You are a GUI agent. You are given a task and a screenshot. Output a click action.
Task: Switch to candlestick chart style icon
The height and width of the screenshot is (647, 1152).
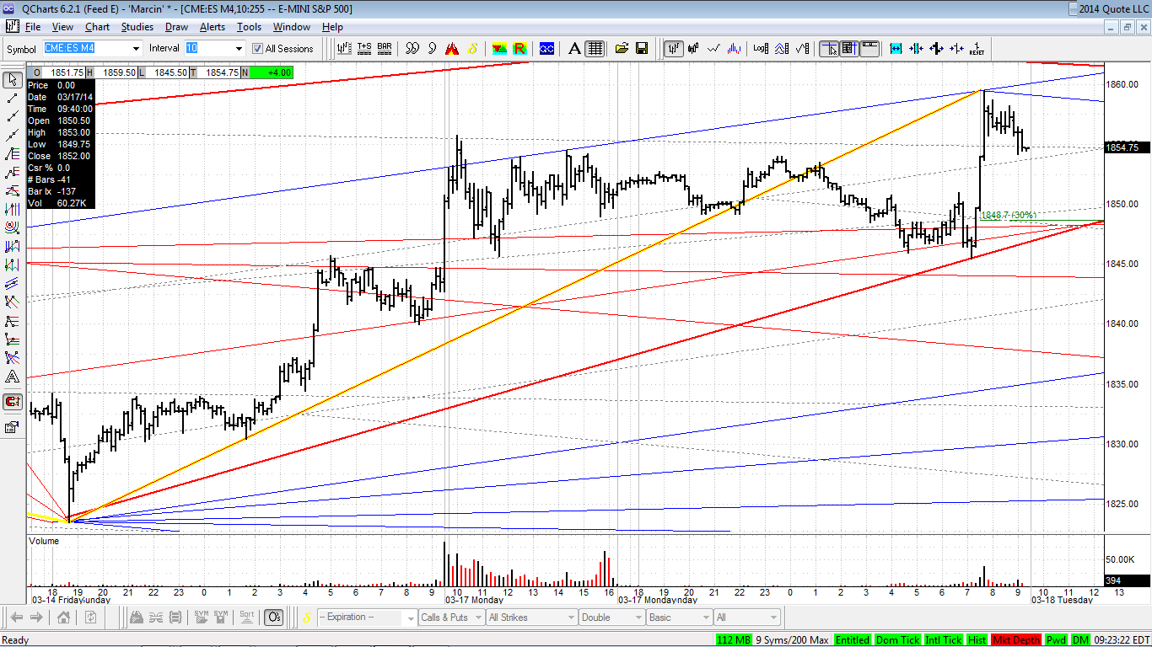click(x=693, y=48)
